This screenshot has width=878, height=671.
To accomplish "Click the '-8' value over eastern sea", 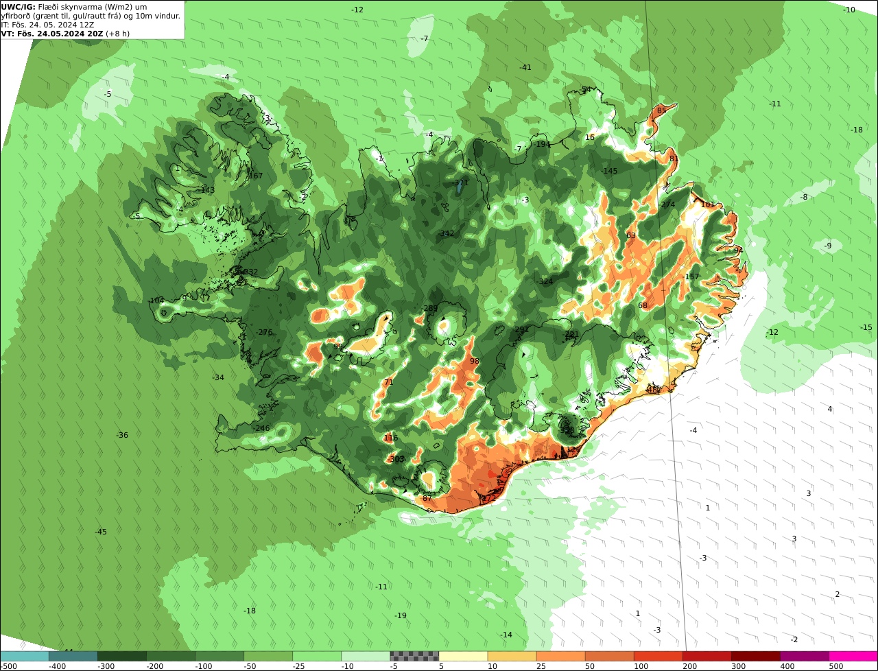I will point(804,197).
